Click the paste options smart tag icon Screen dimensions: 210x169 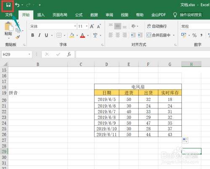click(185, 140)
